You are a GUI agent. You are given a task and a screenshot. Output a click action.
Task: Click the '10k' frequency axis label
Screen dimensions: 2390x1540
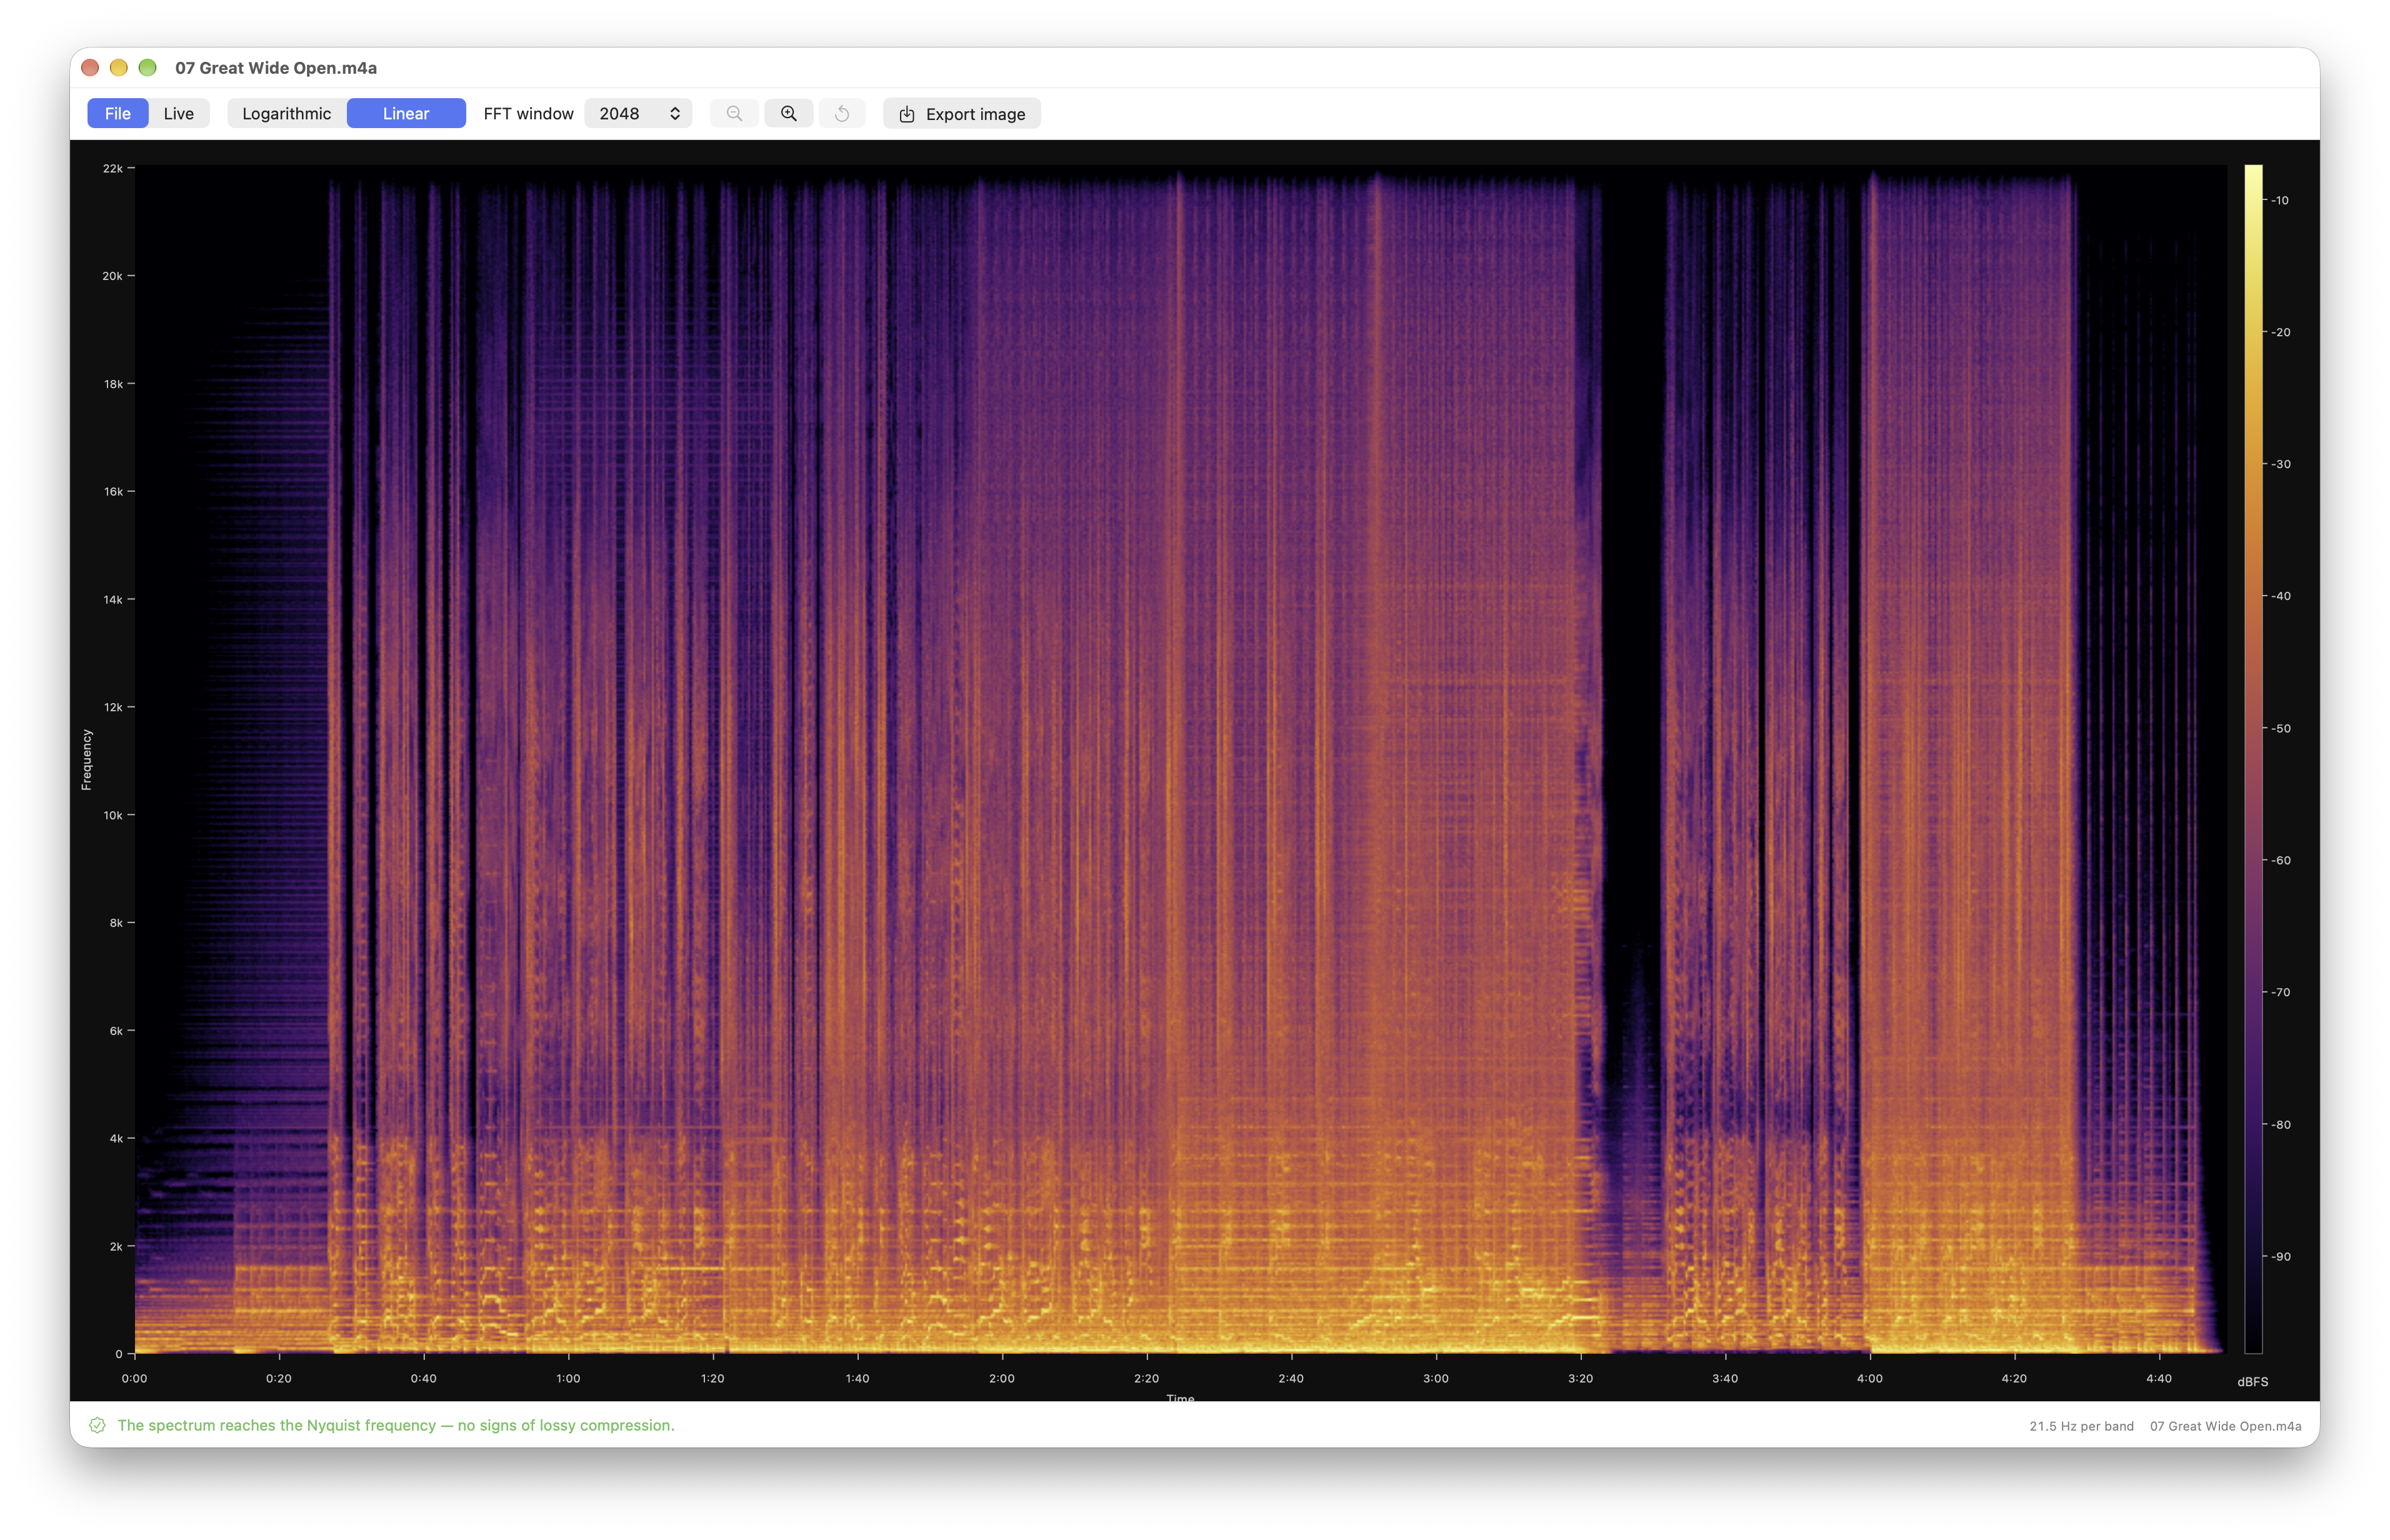point(113,815)
